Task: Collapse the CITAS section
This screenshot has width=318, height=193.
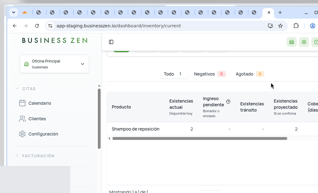Action: (26, 89)
